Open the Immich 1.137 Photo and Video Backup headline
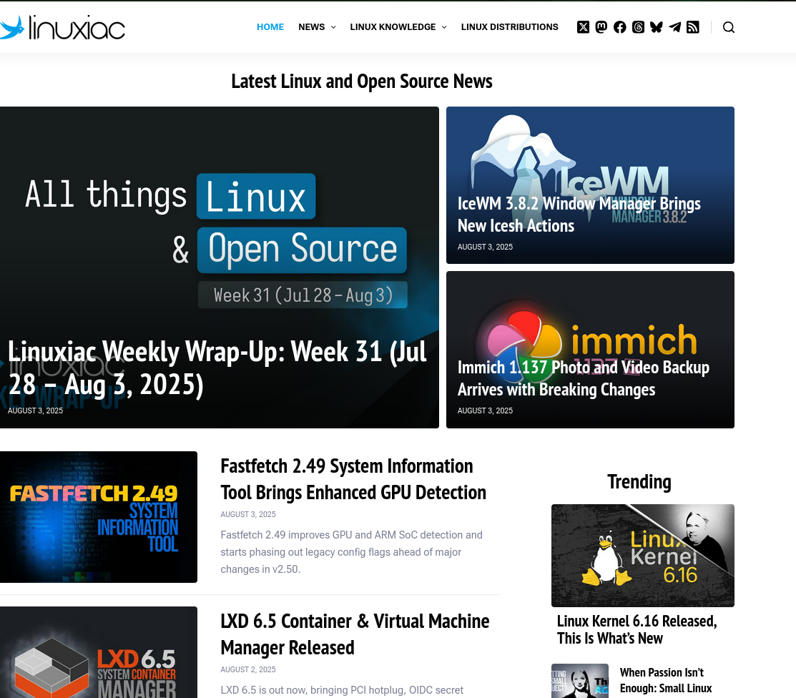 [584, 378]
